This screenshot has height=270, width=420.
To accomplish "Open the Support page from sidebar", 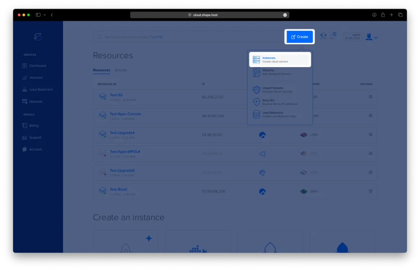I will pos(35,138).
